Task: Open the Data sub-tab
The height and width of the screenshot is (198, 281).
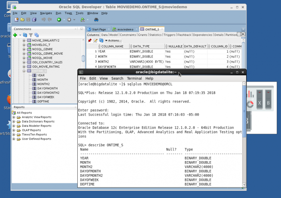Action: [104, 35]
